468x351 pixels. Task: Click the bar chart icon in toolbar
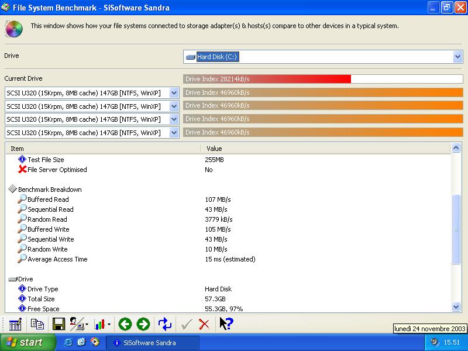[99, 325]
